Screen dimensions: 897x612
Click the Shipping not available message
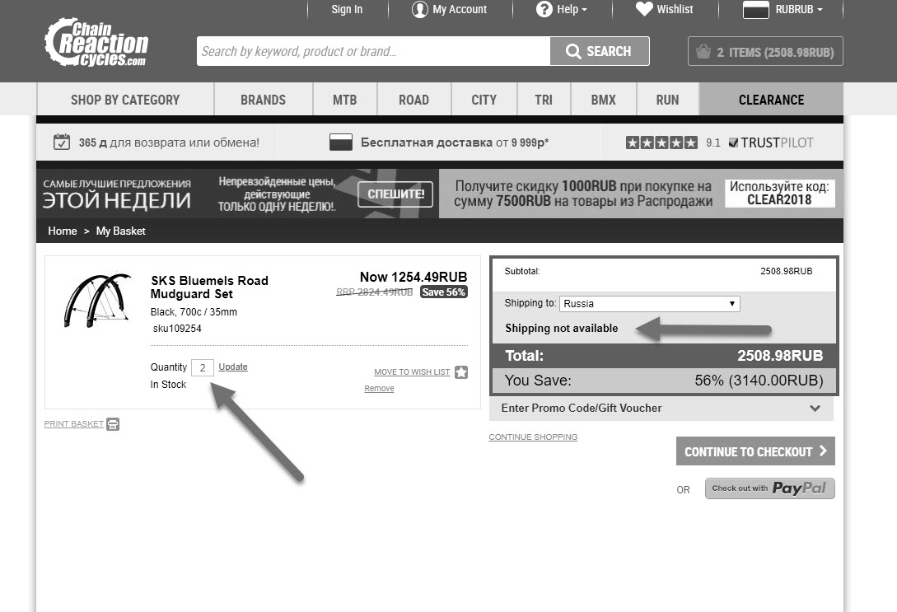click(561, 329)
